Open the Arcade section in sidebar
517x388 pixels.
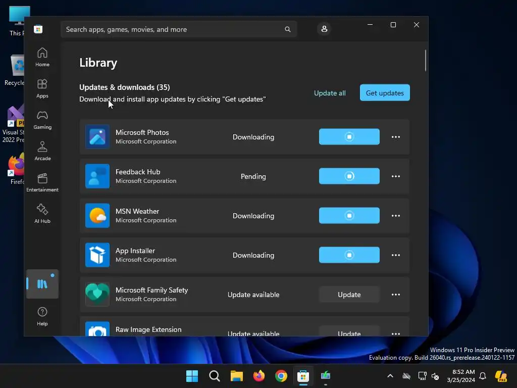coord(42,152)
